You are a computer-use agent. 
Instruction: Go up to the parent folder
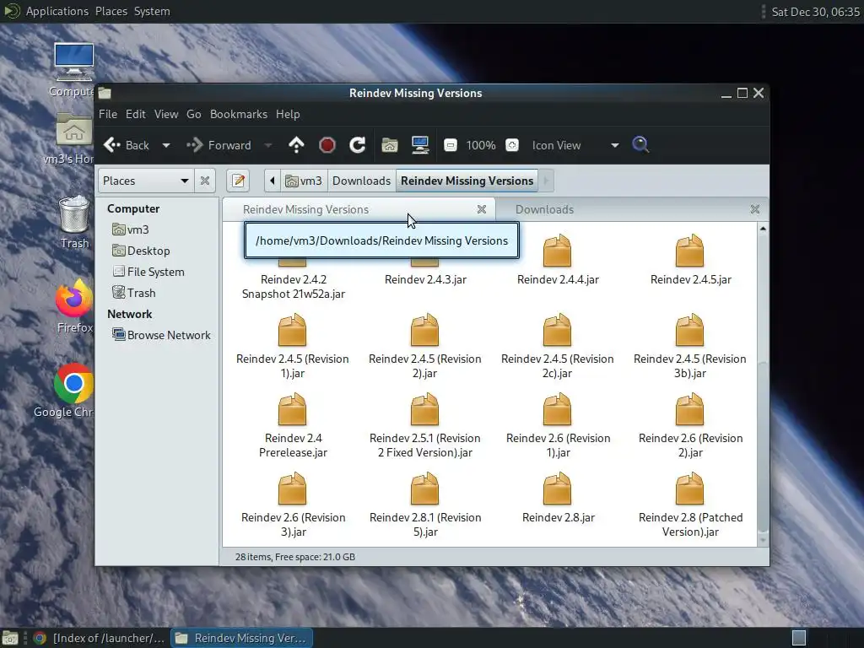click(x=296, y=145)
